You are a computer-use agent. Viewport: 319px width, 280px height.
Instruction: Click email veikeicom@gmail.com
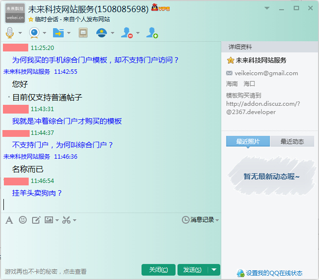(266, 73)
